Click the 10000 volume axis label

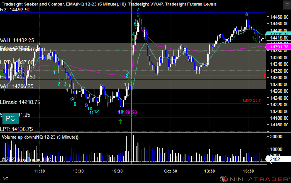[276, 149]
